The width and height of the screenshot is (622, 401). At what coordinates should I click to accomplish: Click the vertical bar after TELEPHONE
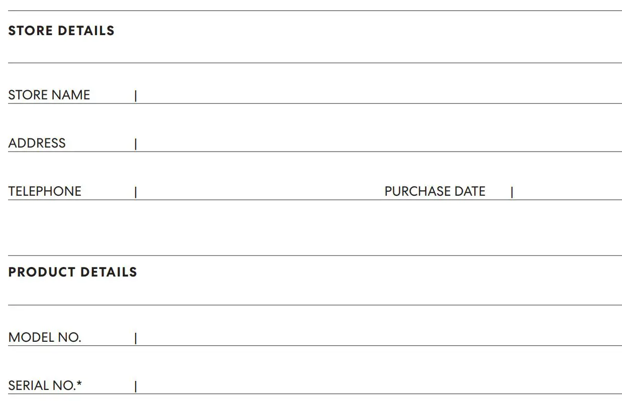pos(136,192)
